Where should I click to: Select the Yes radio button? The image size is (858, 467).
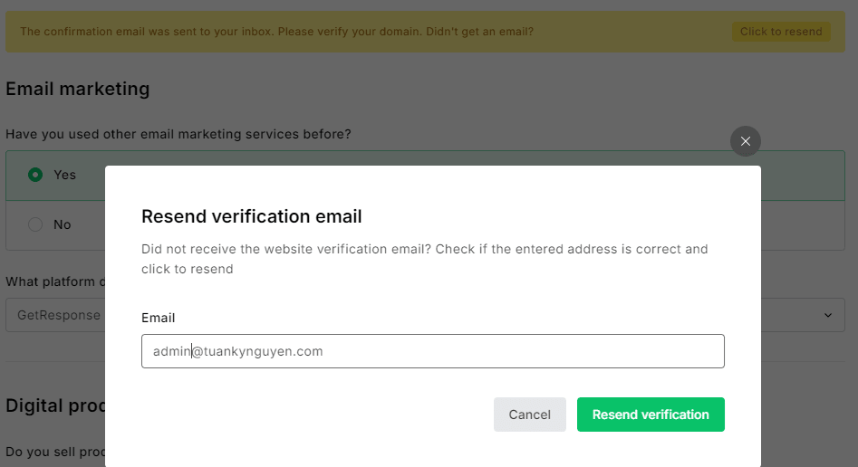35,175
